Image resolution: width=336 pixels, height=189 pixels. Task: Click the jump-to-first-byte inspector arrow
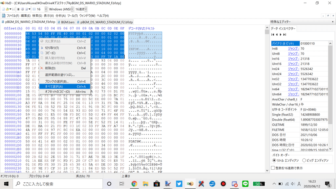pyautogui.click(x=273, y=34)
